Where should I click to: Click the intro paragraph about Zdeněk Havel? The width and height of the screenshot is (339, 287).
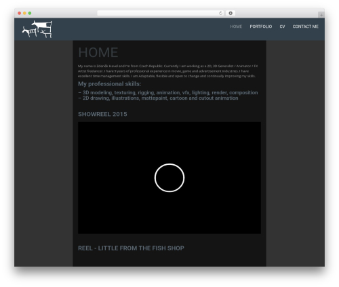tap(168, 71)
